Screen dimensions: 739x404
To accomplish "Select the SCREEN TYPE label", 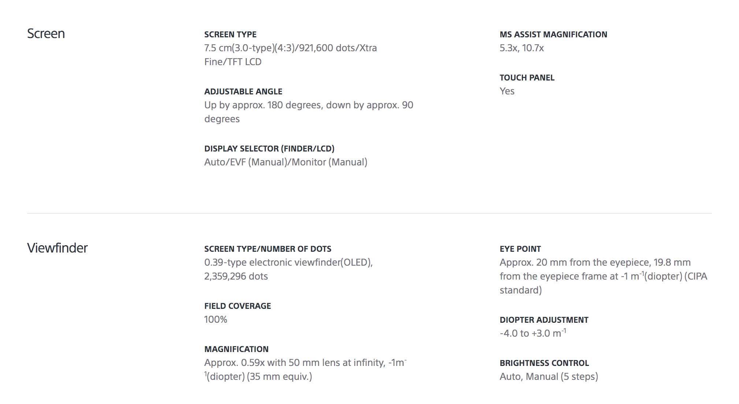I will coord(230,34).
